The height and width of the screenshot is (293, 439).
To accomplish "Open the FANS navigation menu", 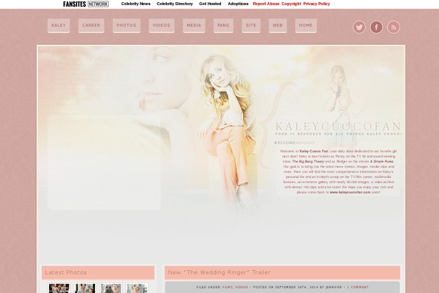I will pyautogui.click(x=223, y=26).
